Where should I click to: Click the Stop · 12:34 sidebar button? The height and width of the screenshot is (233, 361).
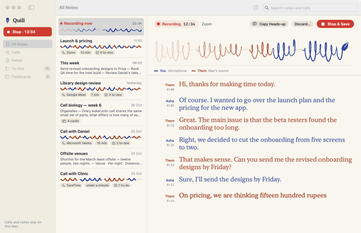pyautogui.click(x=28, y=32)
